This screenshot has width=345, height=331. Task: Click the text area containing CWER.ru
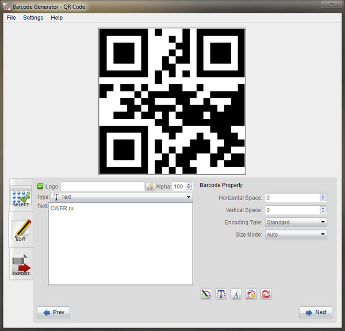click(121, 244)
